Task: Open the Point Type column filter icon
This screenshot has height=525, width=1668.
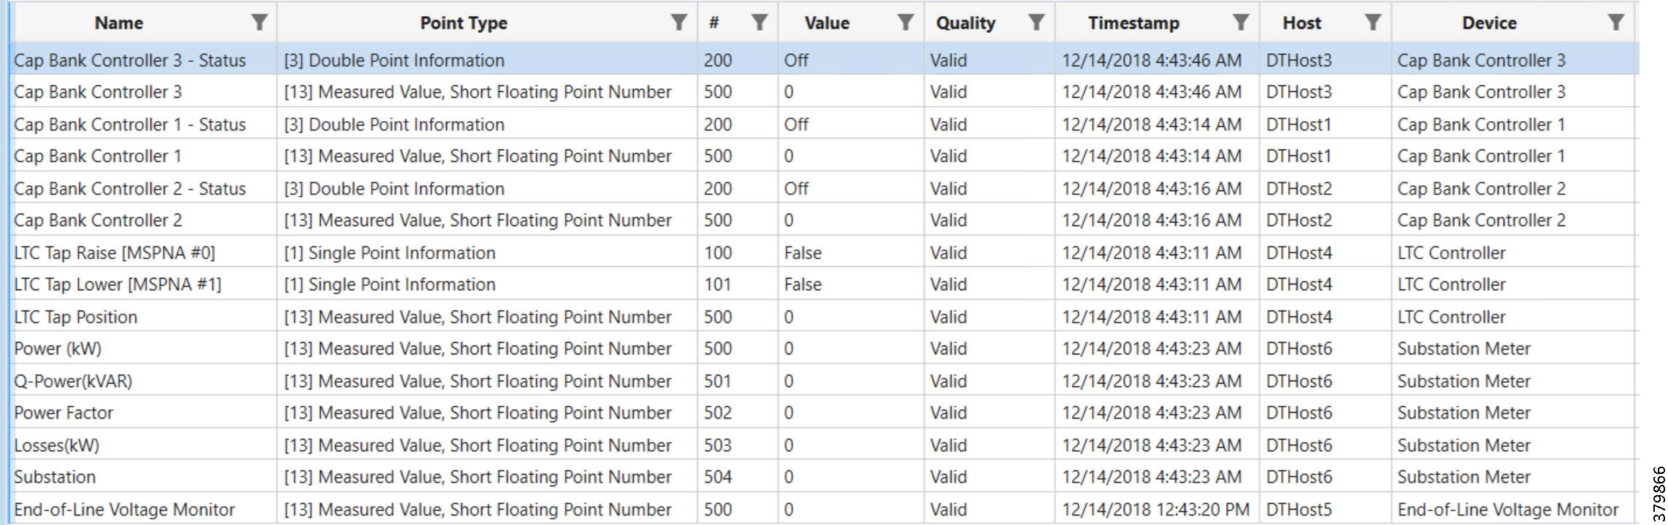Action: pos(679,23)
